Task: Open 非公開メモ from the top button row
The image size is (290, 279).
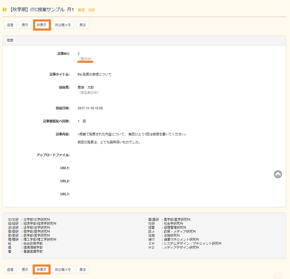Action: tap(63, 25)
